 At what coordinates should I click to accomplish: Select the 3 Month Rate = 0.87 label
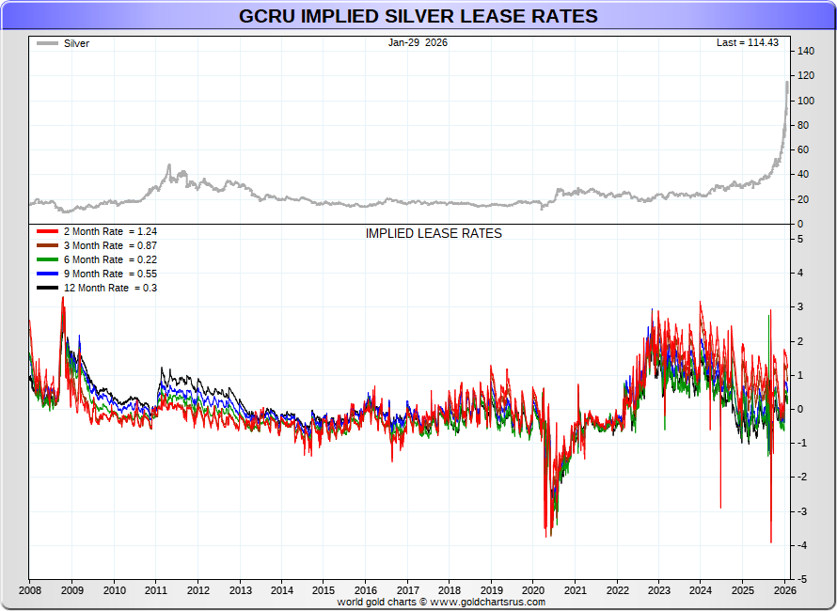[110, 245]
